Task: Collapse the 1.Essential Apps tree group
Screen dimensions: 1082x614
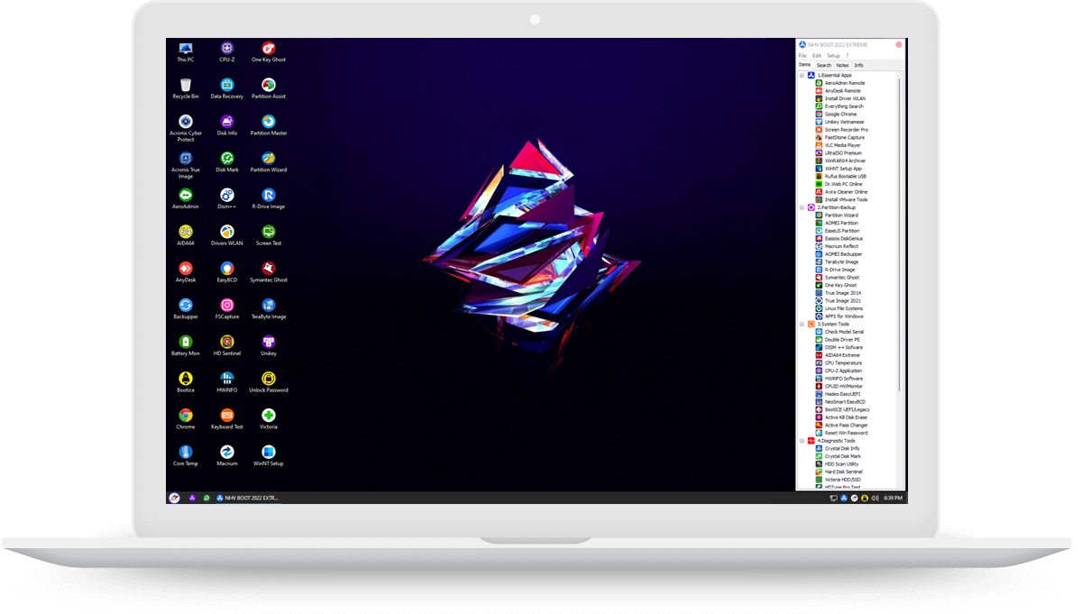Action: pos(802,75)
